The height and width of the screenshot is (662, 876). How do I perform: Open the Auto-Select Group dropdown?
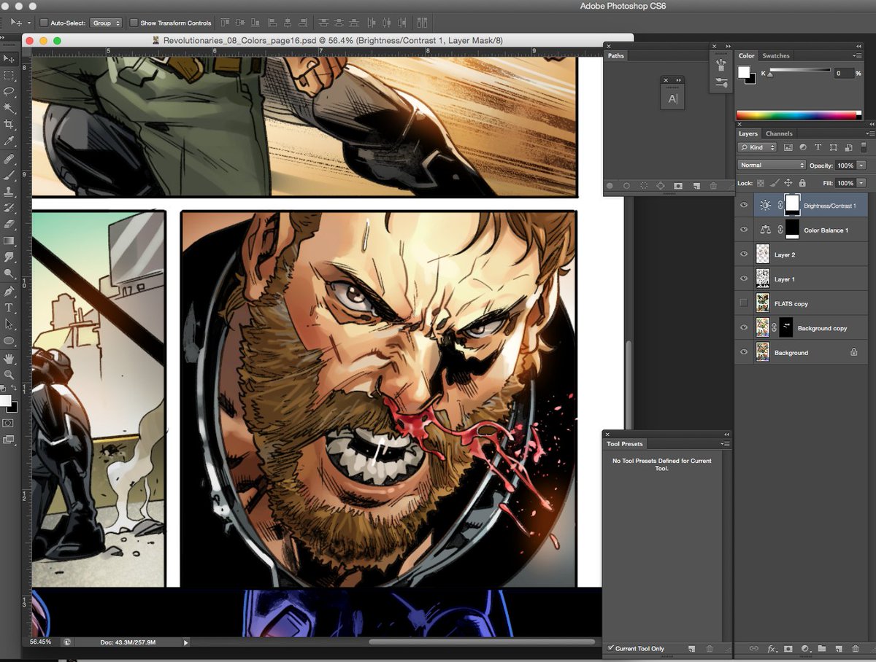(x=106, y=23)
